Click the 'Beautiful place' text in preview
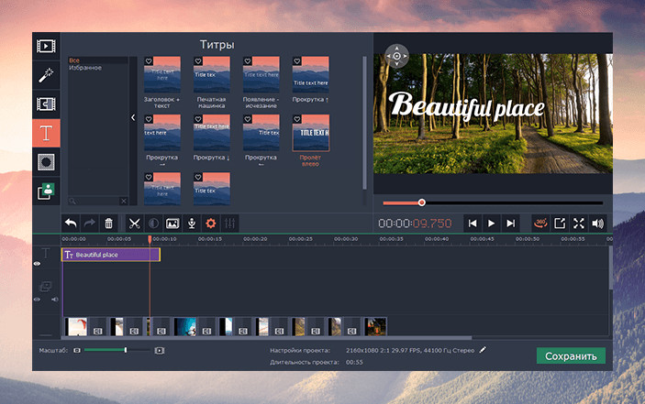This screenshot has width=645, height=404. tap(466, 106)
